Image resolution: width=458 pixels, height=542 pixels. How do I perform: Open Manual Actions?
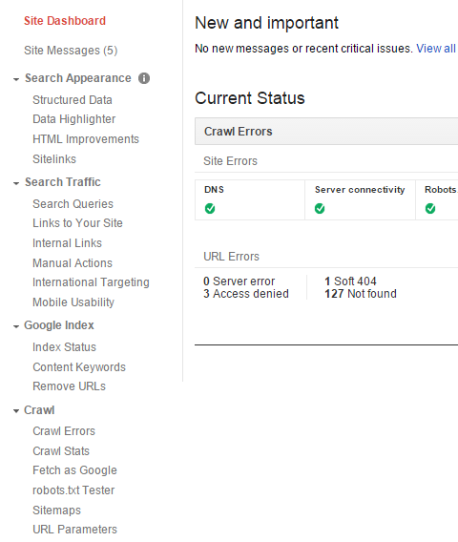pyautogui.click(x=73, y=263)
